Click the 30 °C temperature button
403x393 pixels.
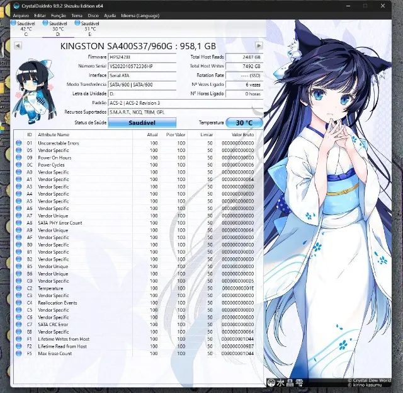(244, 123)
